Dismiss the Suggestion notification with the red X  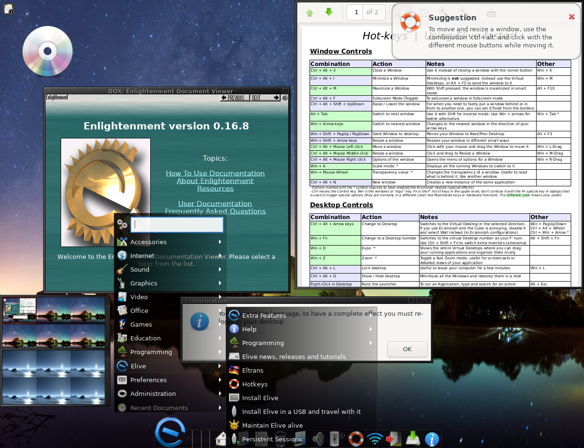(572, 17)
